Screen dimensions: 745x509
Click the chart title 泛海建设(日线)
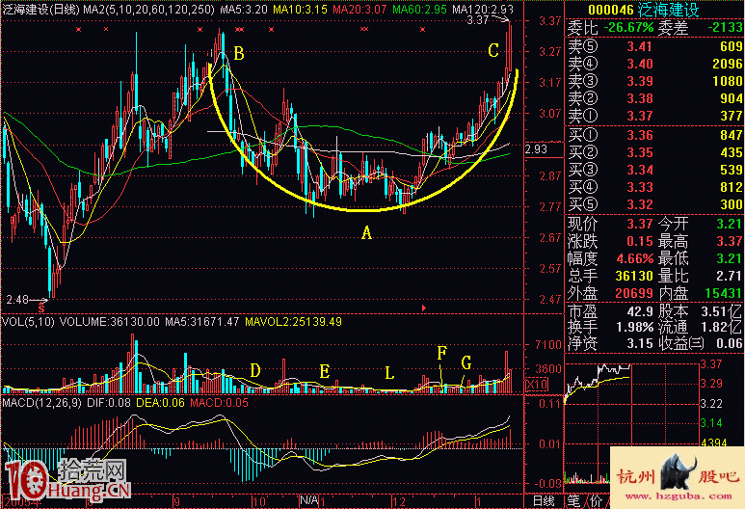coord(40,9)
